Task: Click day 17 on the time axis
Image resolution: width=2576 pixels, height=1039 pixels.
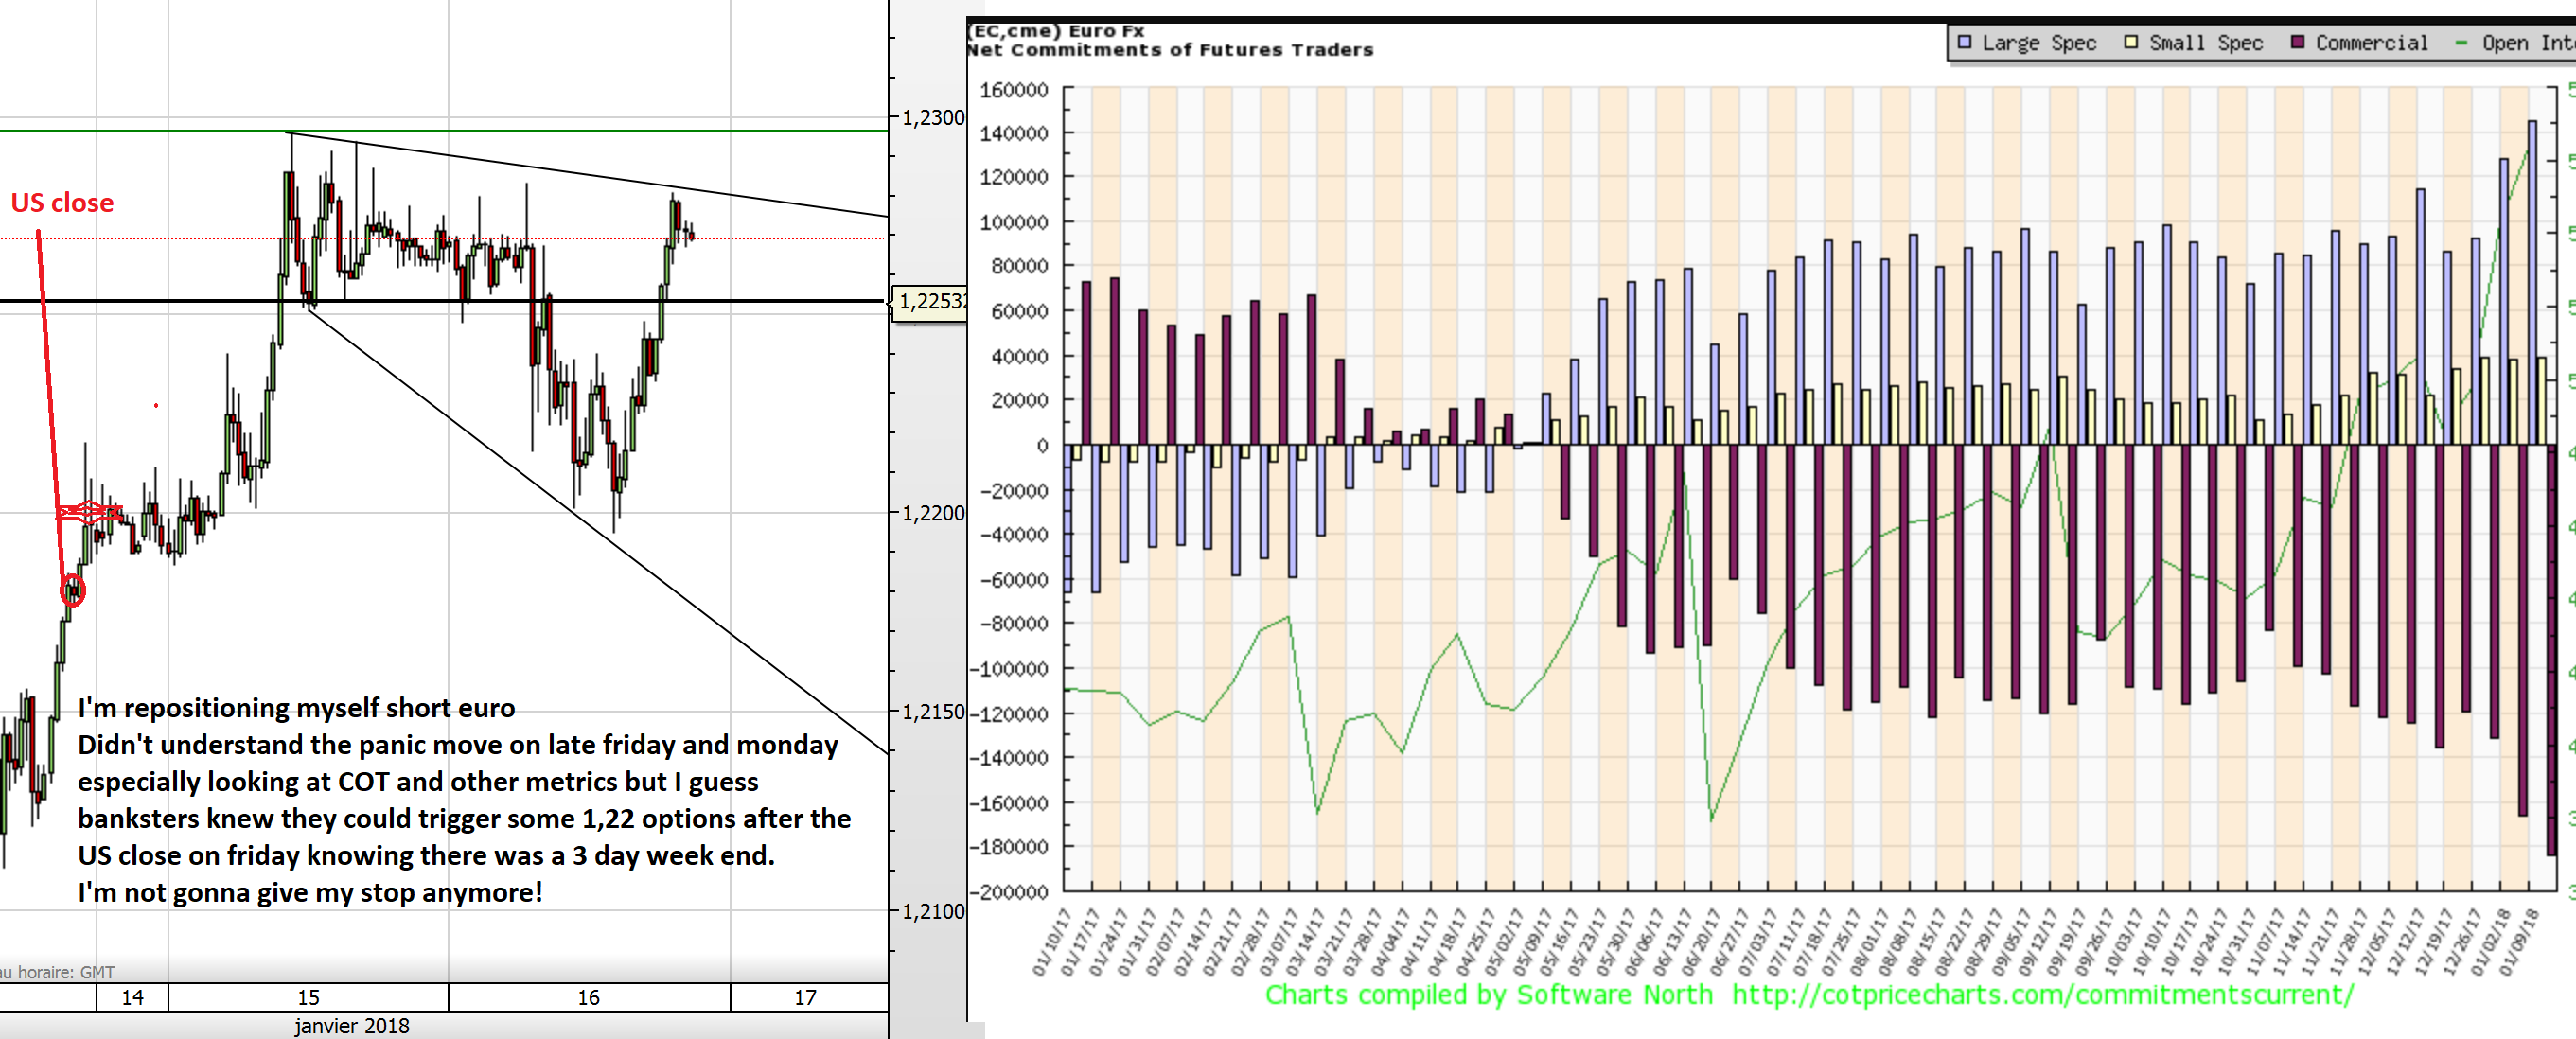Action: [x=805, y=997]
